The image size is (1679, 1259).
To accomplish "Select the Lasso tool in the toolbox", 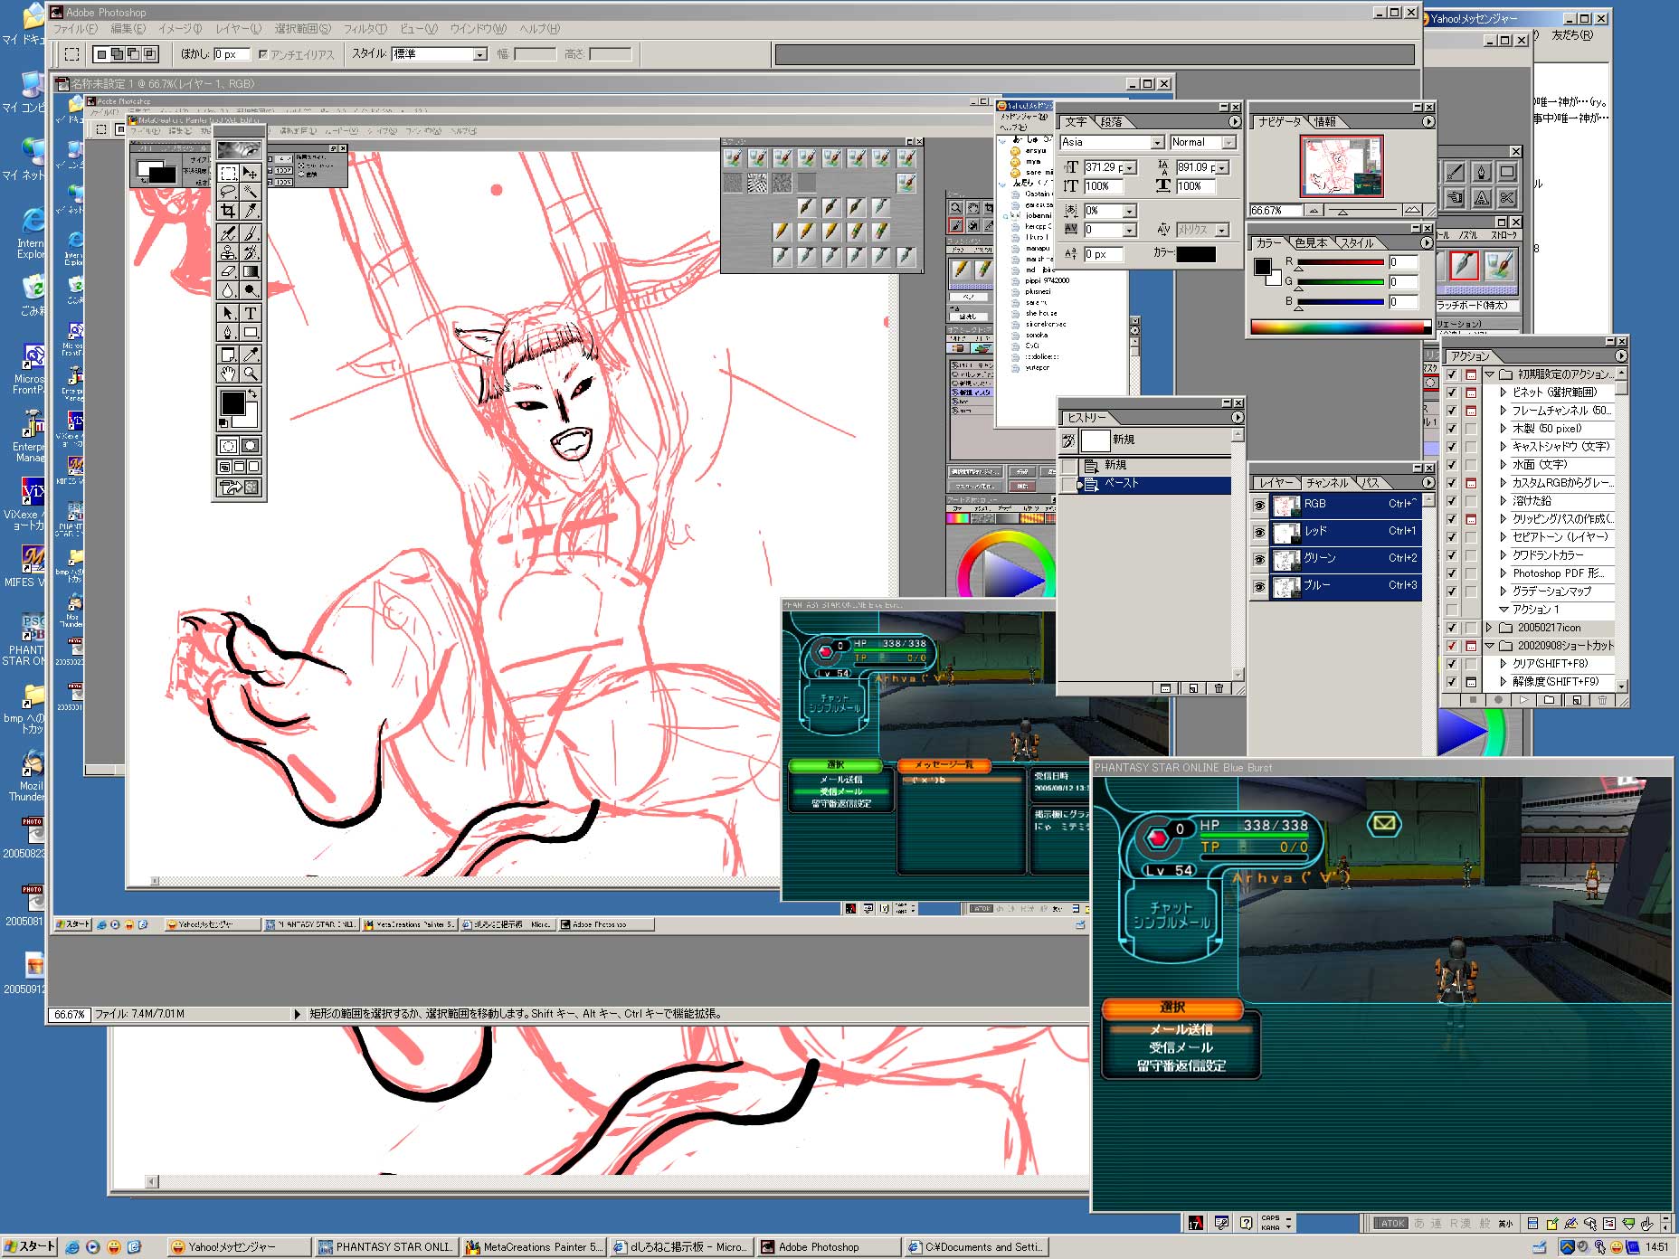I will 228,192.
